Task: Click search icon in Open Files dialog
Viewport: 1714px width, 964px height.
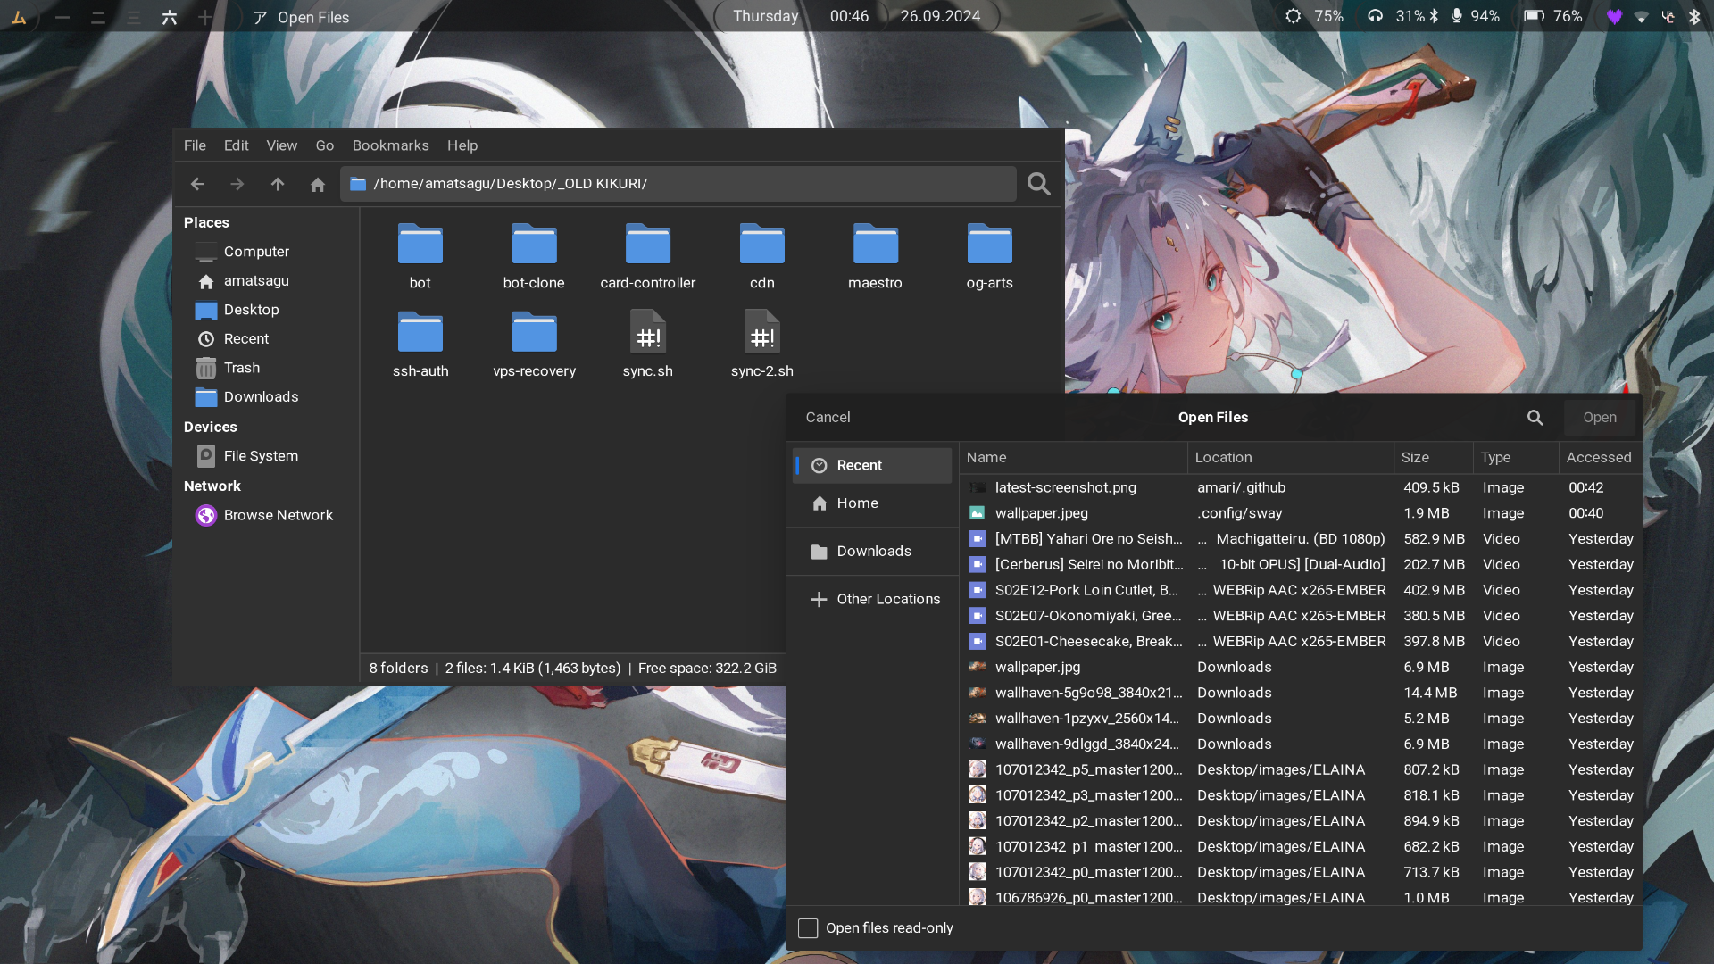Action: 1535,417
